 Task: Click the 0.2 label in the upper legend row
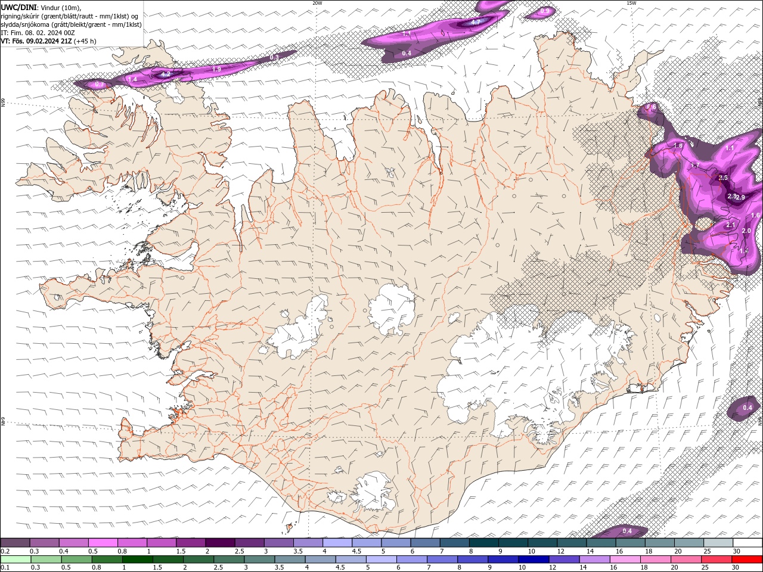click(x=5, y=551)
